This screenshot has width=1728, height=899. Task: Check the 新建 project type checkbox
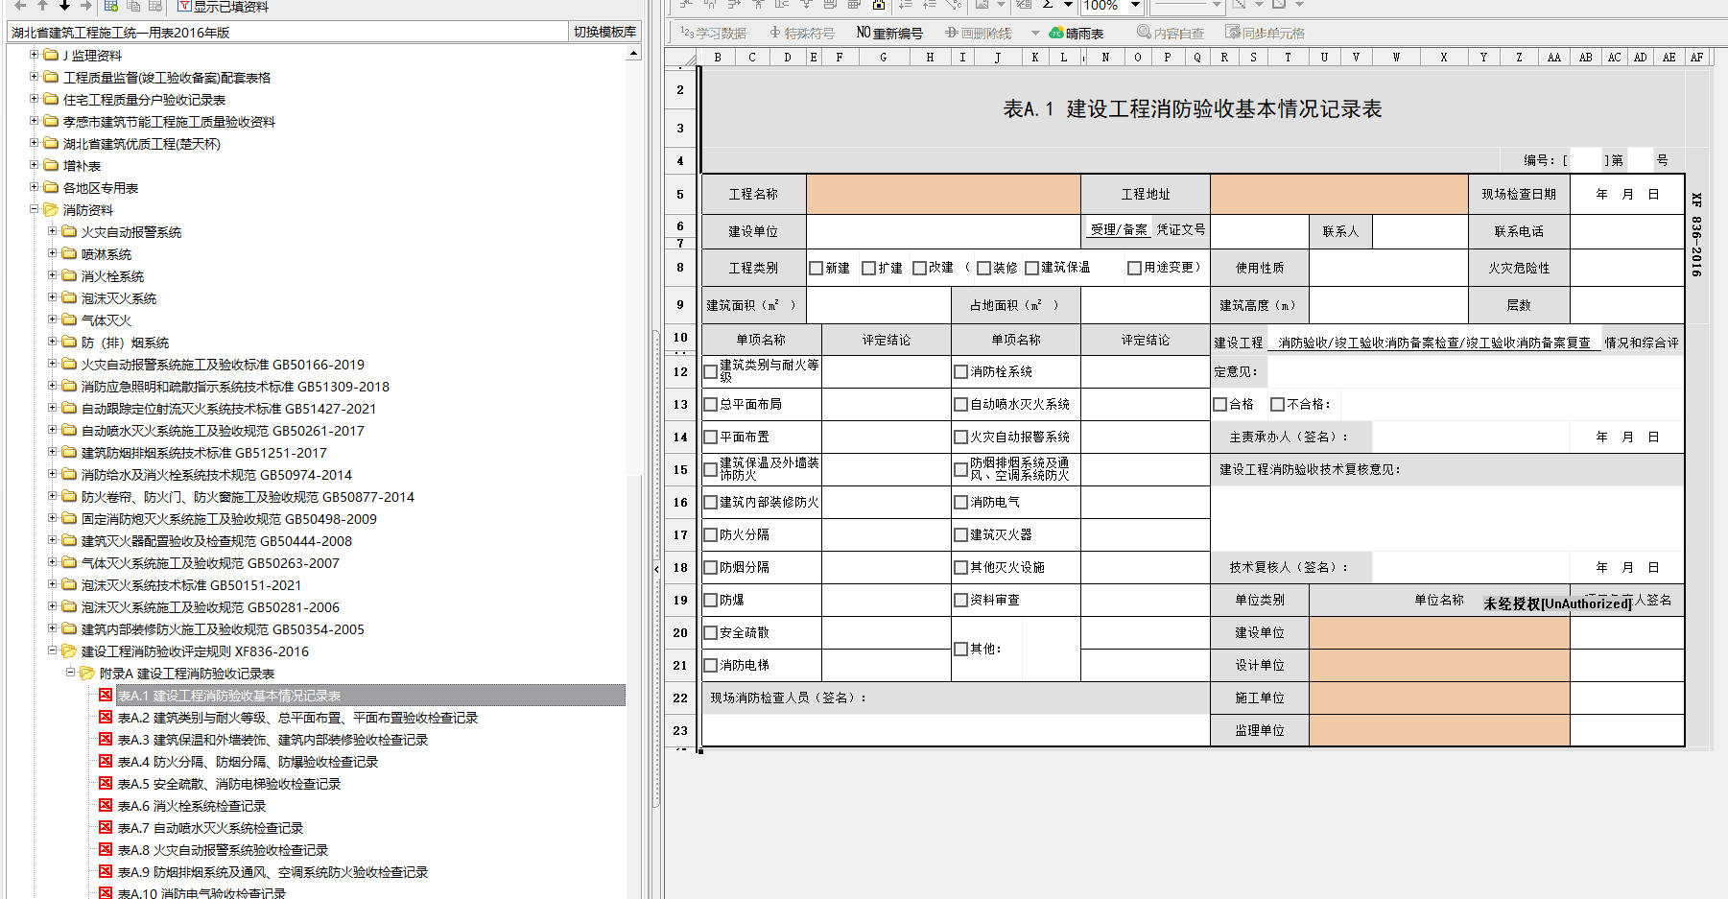[x=816, y=269]
